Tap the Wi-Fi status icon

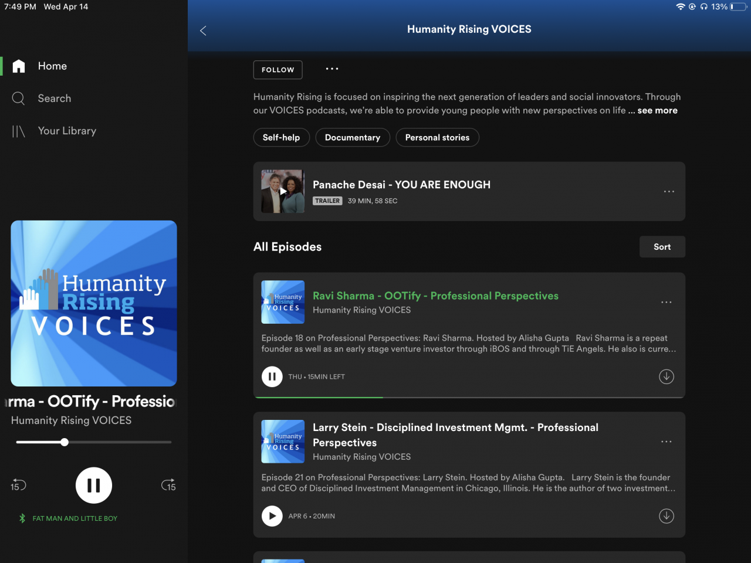[681, 7]
